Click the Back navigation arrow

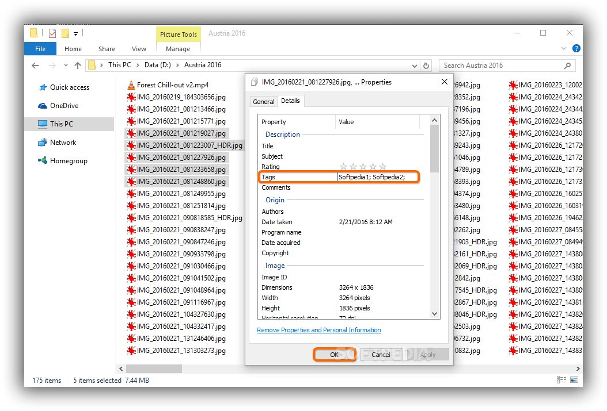pos(35,66)
